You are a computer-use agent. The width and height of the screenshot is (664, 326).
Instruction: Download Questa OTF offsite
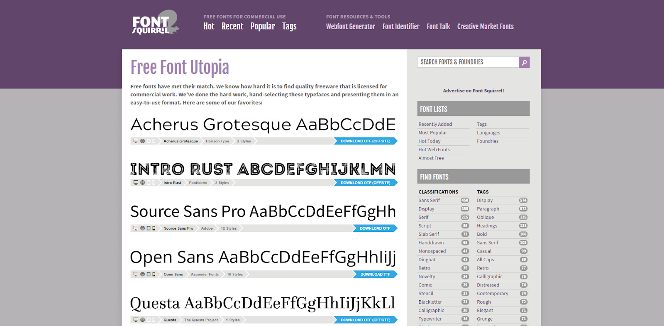[365, 320]
